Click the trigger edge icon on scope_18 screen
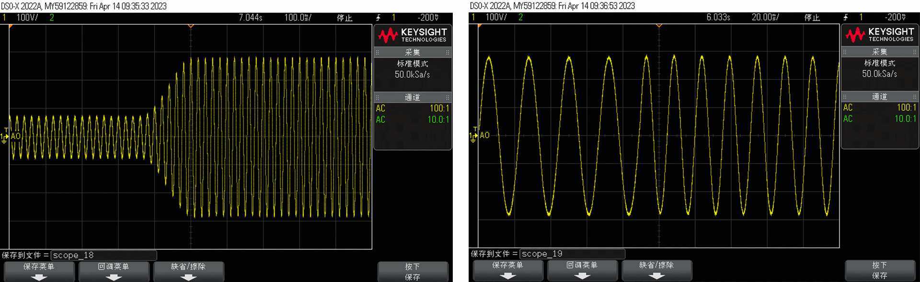 [378, 18]
